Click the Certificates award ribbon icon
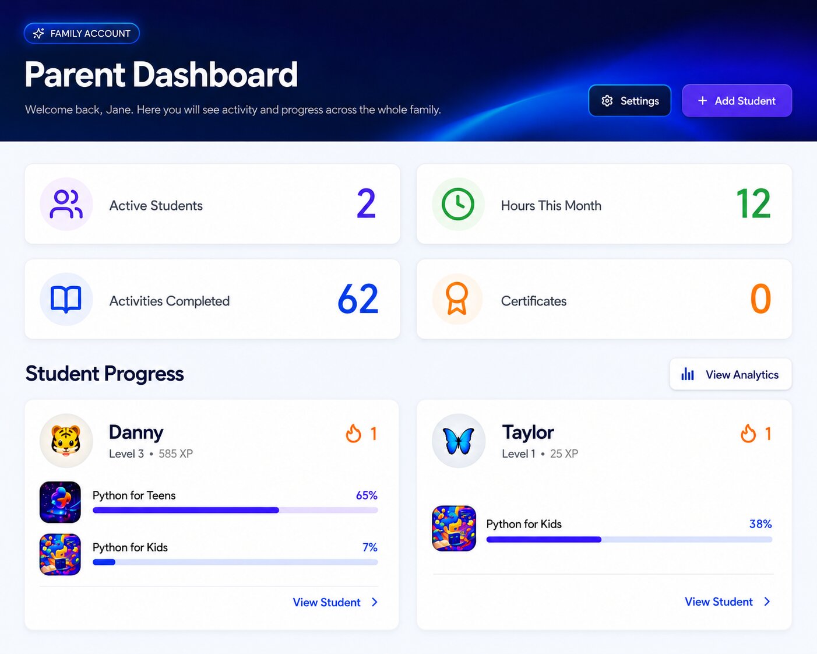The image size is (817, 654). coord(457,298)
